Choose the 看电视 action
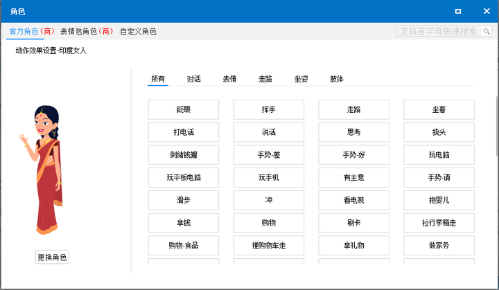Viewport: 499px width, 290px height. pos(354,200)
